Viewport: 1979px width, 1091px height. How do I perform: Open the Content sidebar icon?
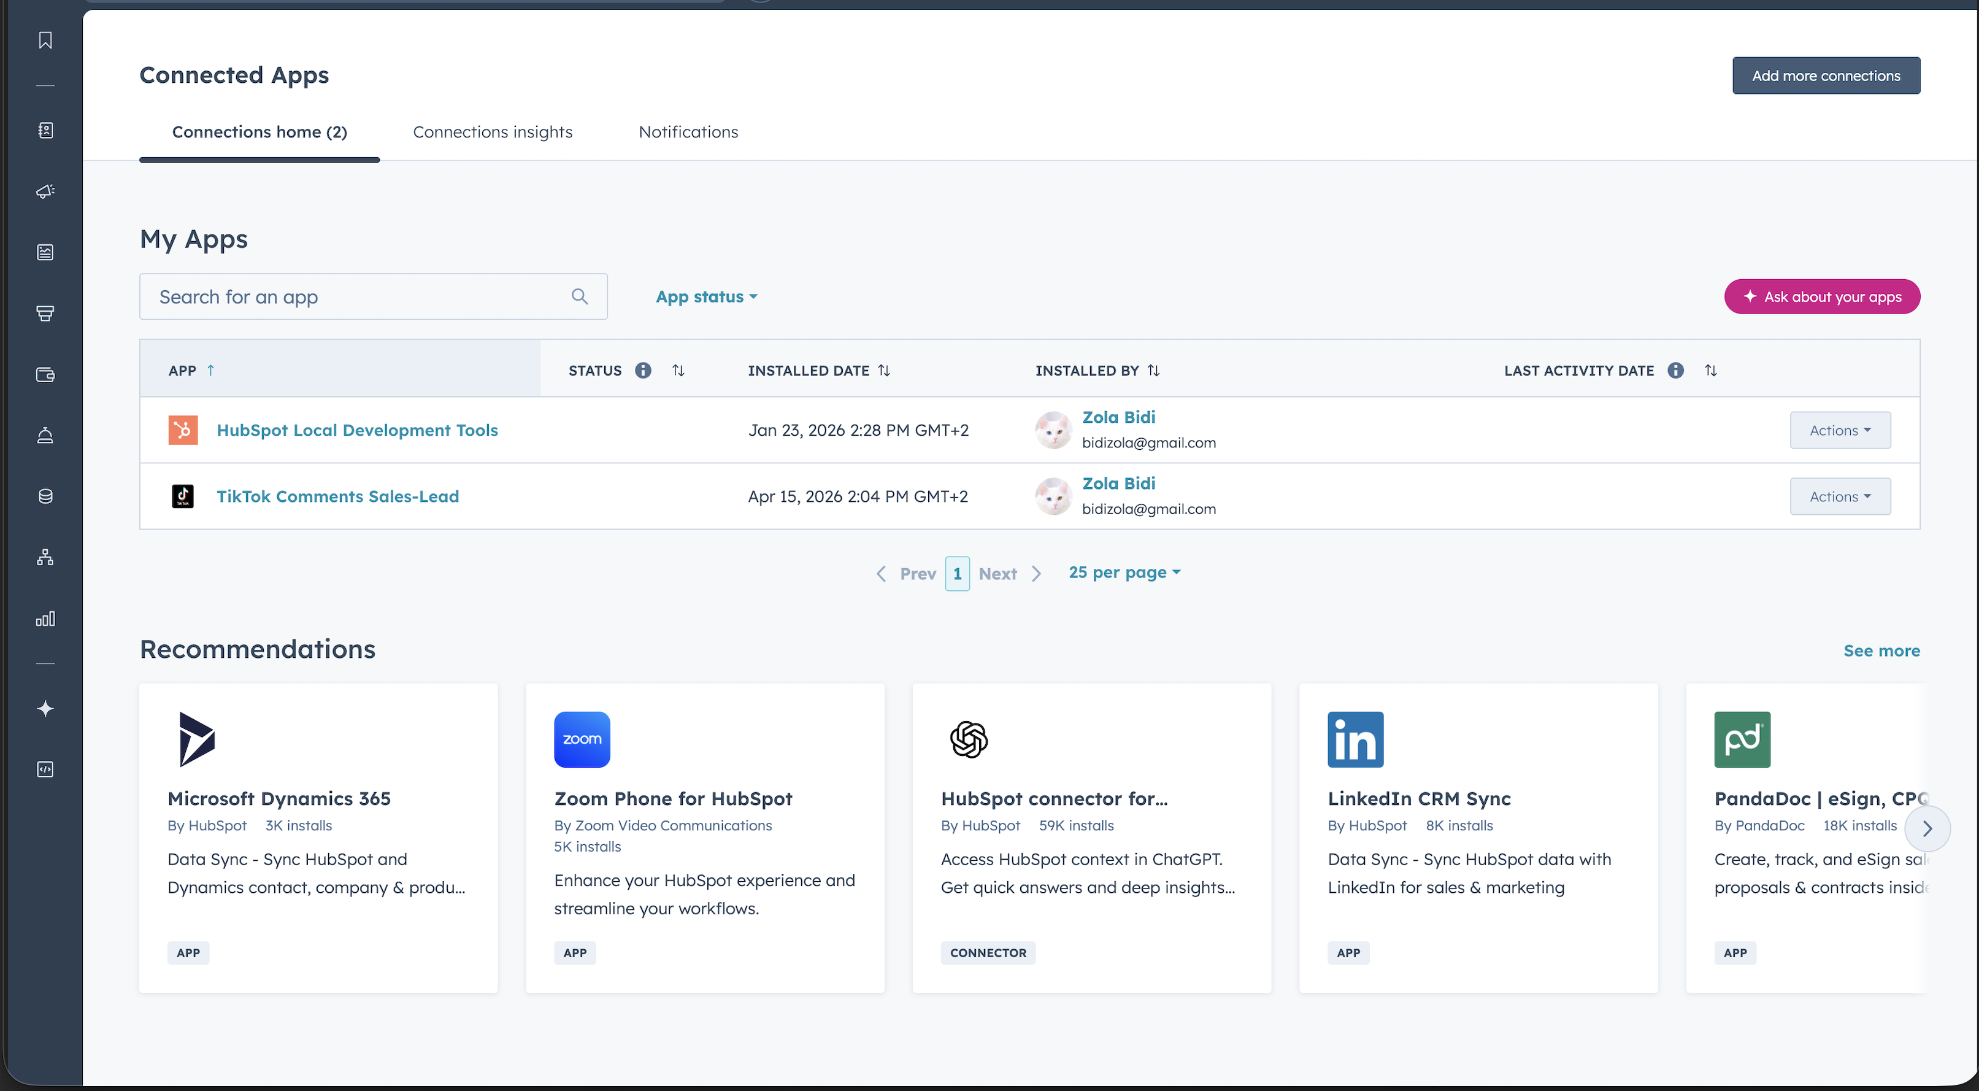click(45, 252)
